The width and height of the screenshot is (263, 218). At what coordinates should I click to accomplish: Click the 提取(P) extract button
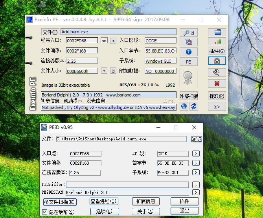pyautogui.click(x=217, y=96)
